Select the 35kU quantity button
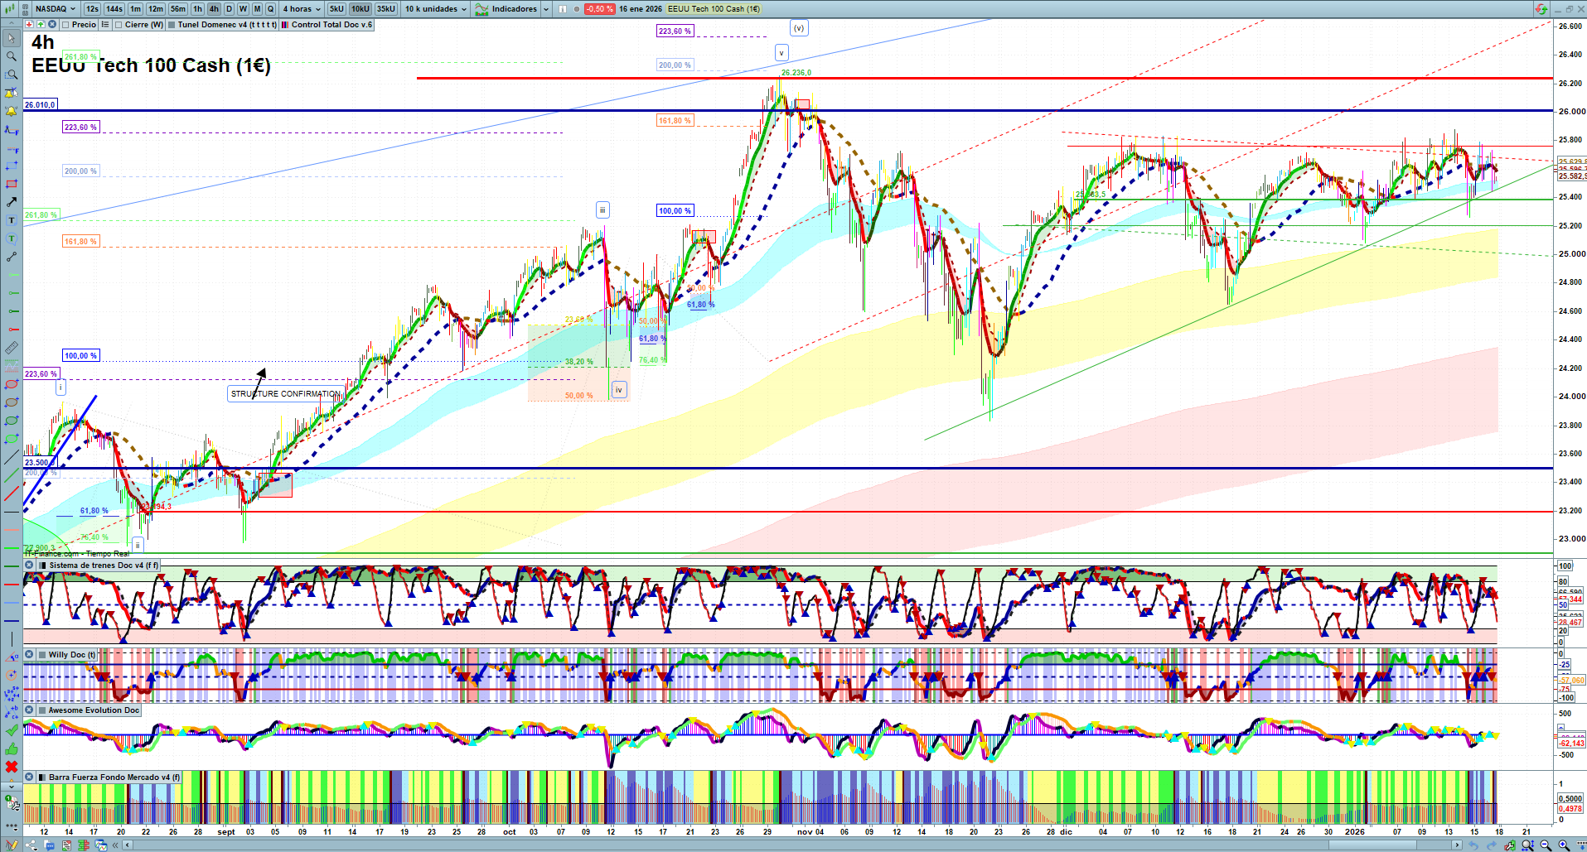 pos(386,9)
